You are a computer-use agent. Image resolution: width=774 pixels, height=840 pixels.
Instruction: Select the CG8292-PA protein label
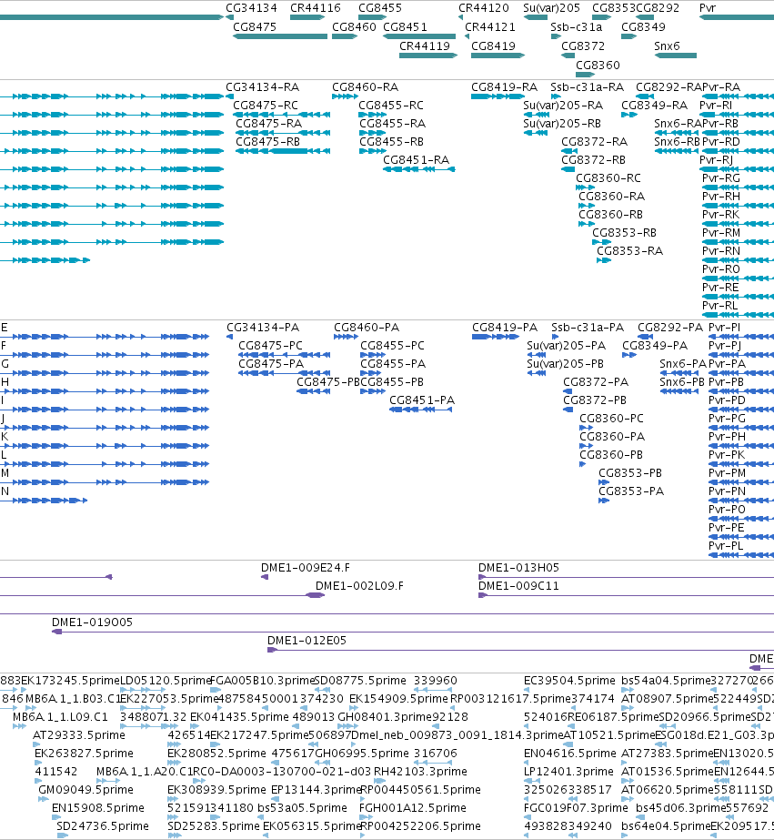670,328
